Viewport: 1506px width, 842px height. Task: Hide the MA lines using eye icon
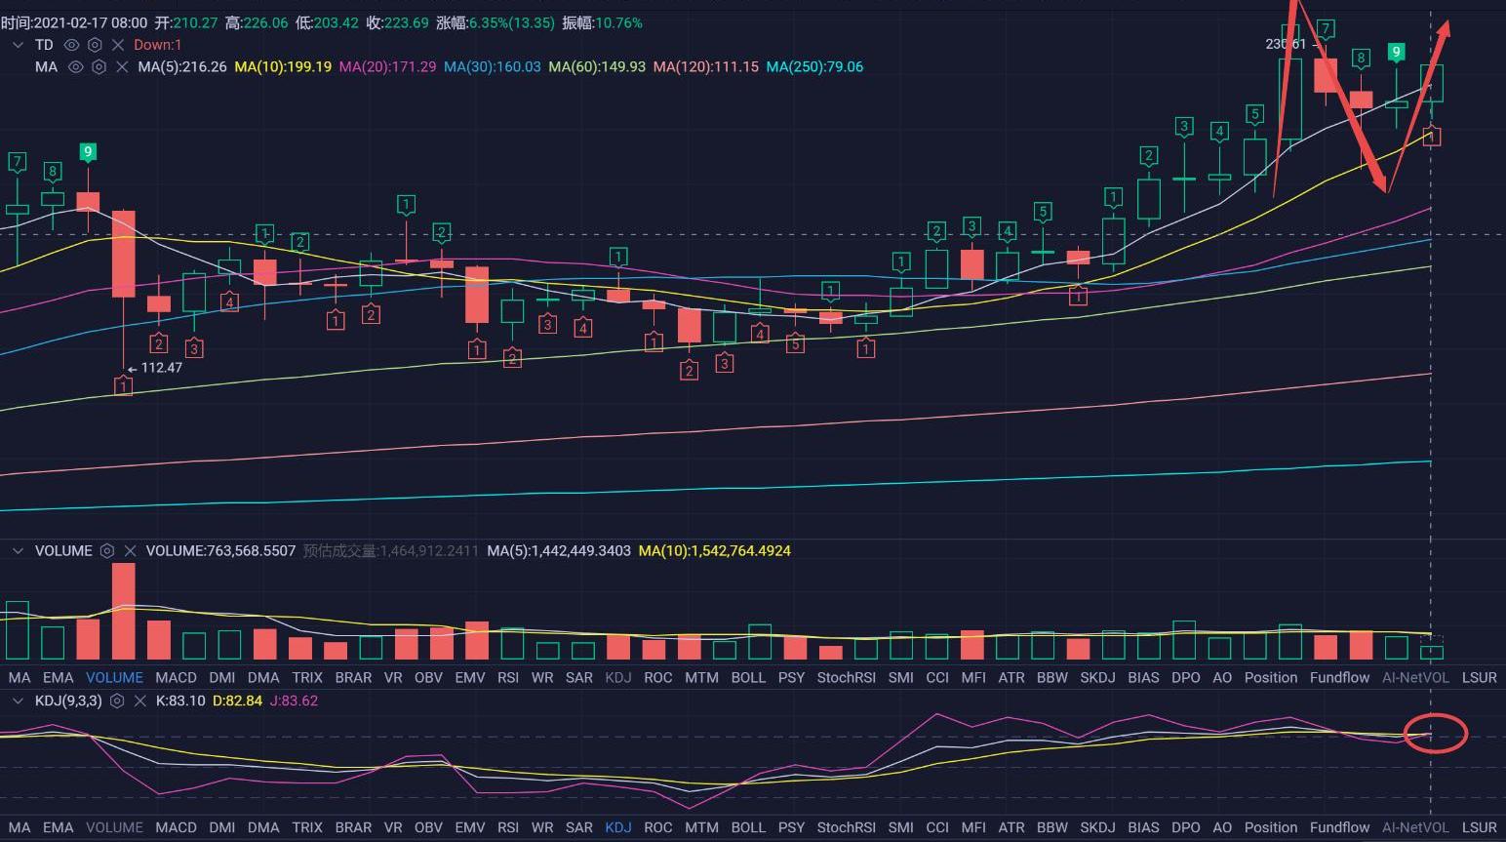coord(75,67)
